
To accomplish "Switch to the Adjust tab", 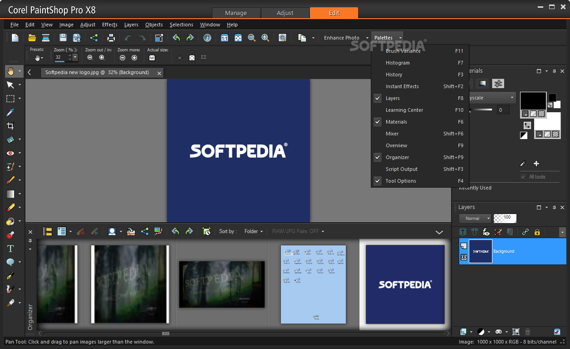I will 285,13.
